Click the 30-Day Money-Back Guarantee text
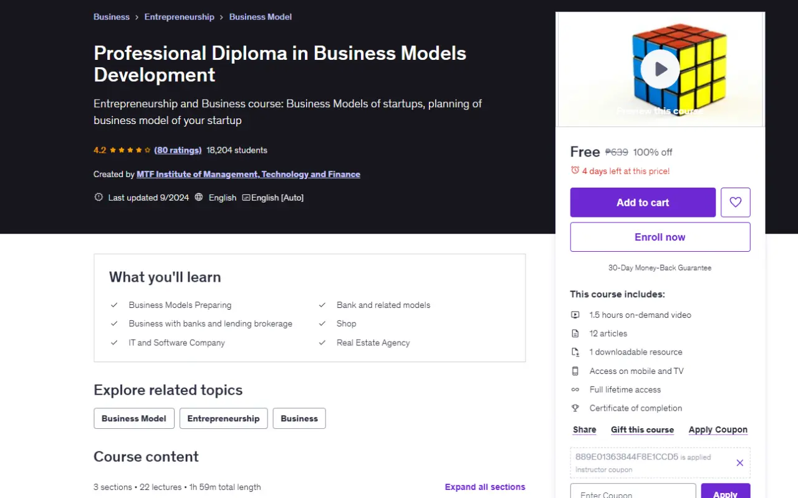 (660, 268)
